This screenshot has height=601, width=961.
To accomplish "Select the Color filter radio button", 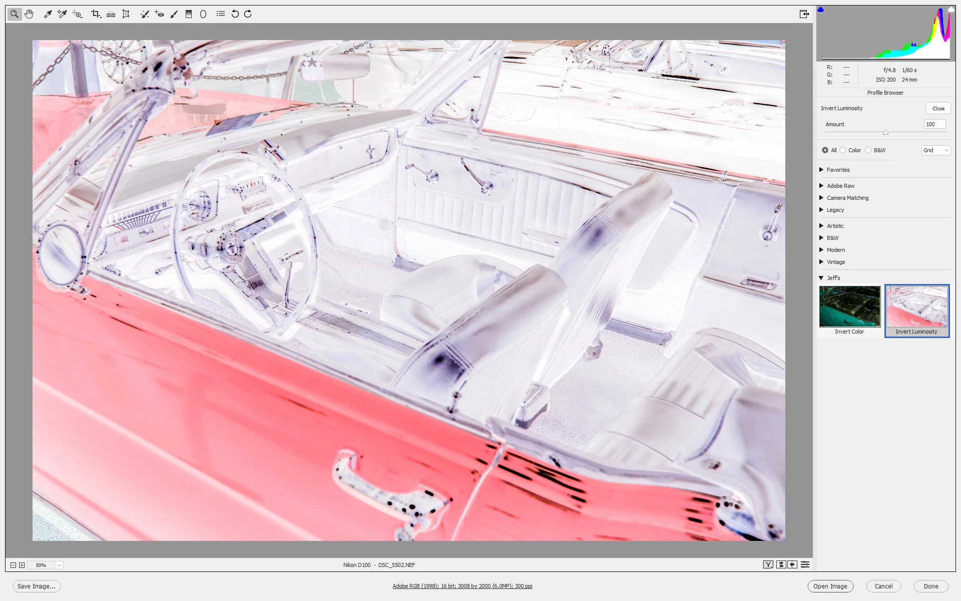I will pyautogui.click(x=843, y=150).
